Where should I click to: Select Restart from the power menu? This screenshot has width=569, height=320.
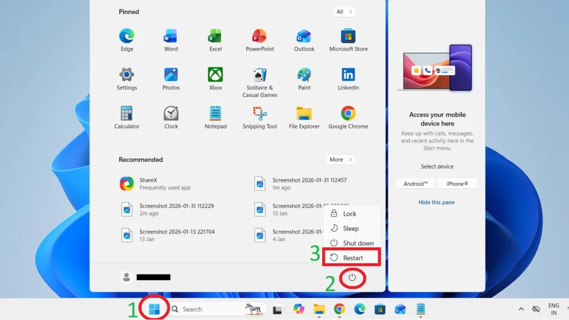coord(352,257)
